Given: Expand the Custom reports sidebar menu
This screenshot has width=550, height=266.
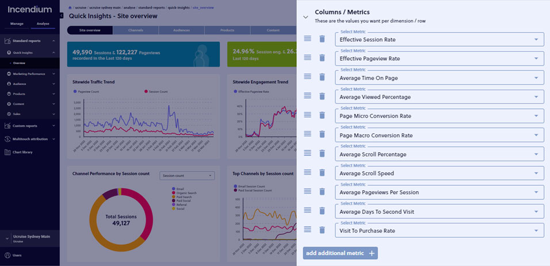Looking at the screenshot, I should 30,125.
